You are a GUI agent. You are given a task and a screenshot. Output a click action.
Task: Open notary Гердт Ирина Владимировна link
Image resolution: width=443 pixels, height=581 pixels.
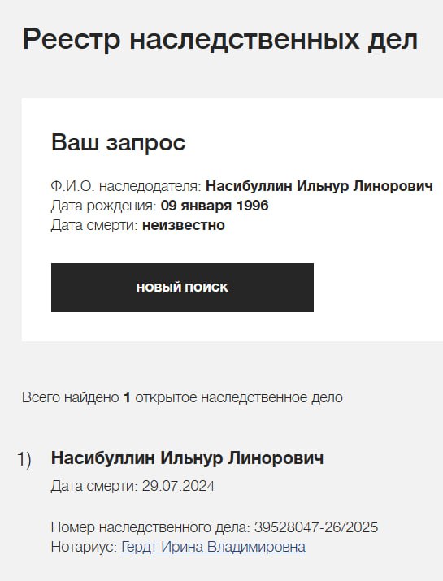pyautogui.click(x=213, y=547)
